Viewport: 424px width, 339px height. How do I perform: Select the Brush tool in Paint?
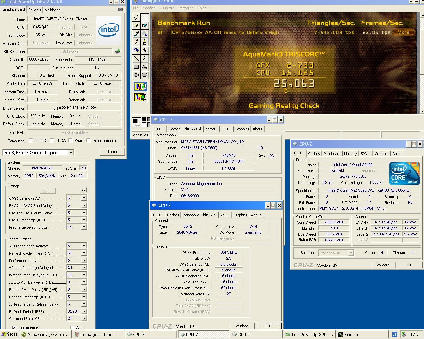(x=145, y=42)
